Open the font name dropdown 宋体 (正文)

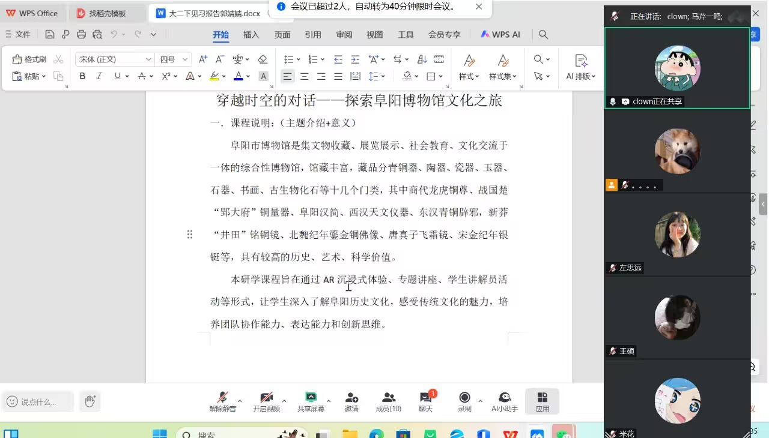pos(115,59)
